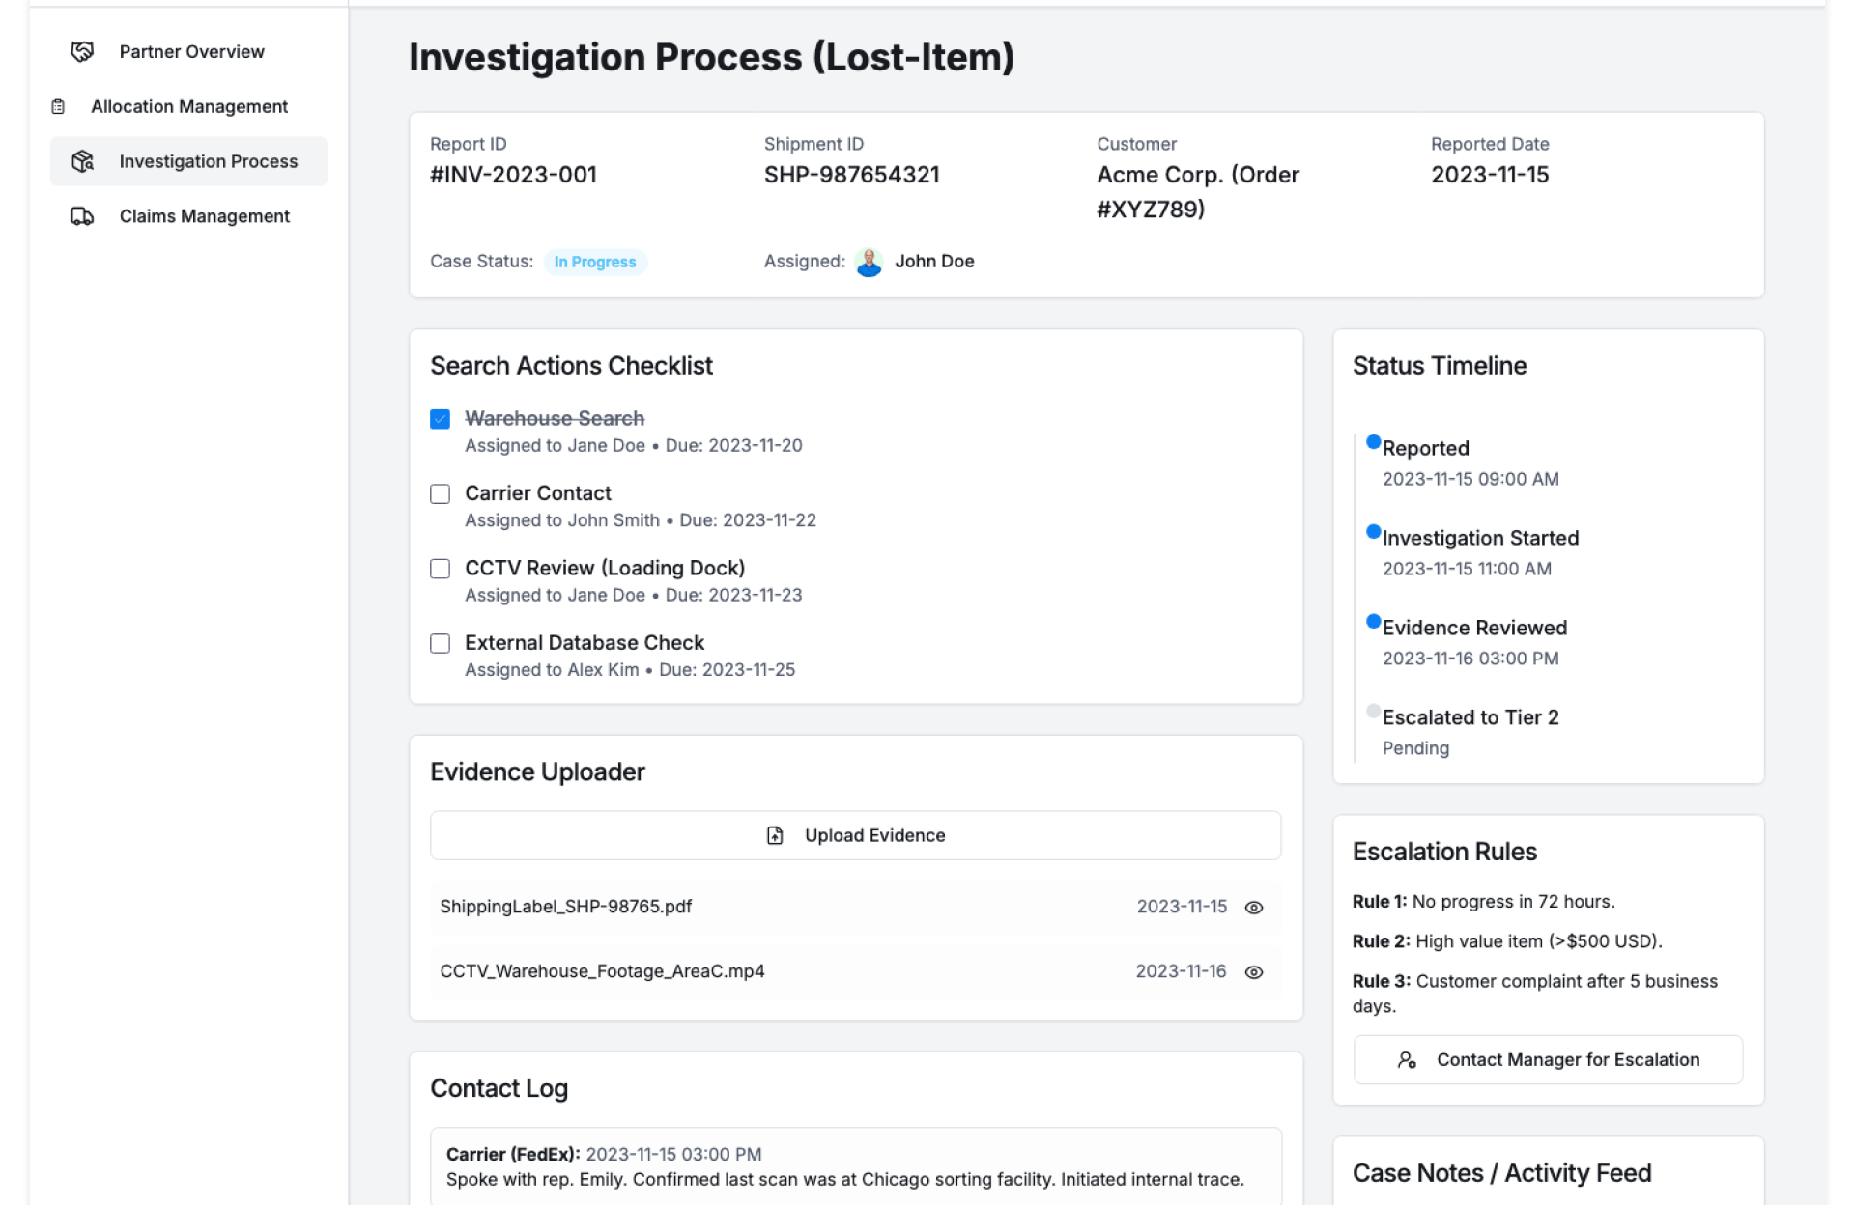
Task: Mark External Database Check as done
Action: tap(440, 644)
